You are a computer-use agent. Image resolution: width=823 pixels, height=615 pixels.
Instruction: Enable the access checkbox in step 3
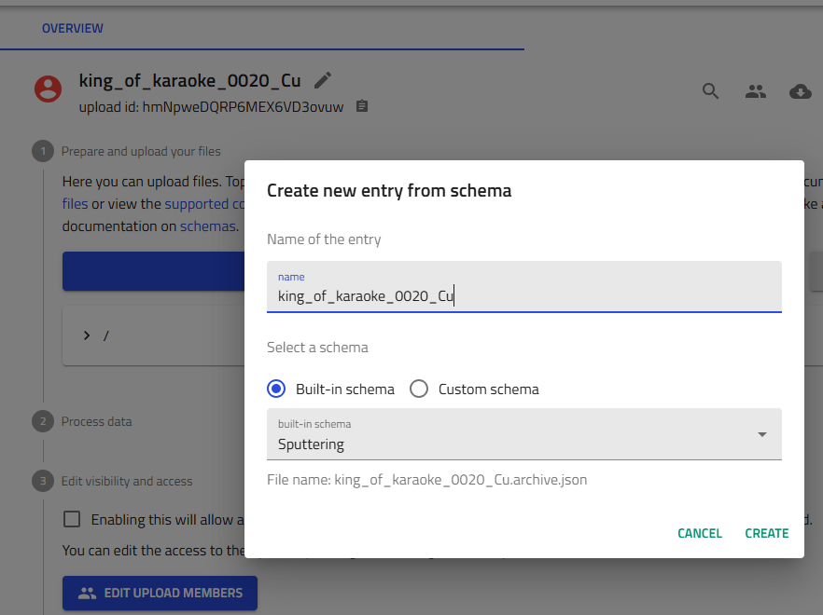pyautogui.click(x=72, y=519)
